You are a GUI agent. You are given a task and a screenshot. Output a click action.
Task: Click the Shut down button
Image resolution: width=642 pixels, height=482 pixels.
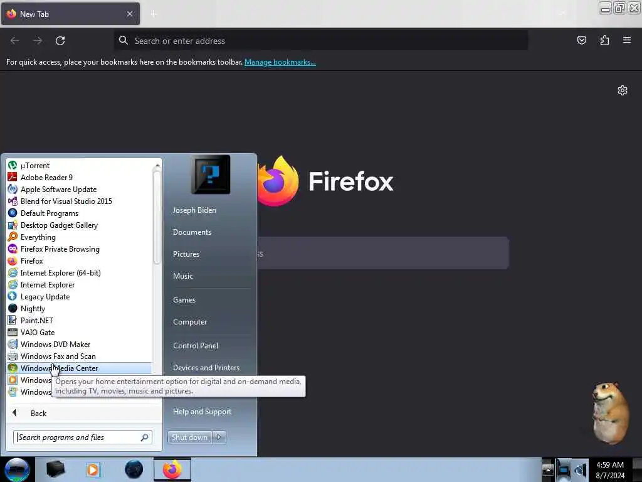189,437
